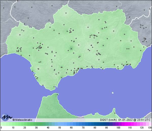Image resolution: width=152 pixels, height=131 pixels.
Task: Click the scale value 120
Action: [142, 128]
